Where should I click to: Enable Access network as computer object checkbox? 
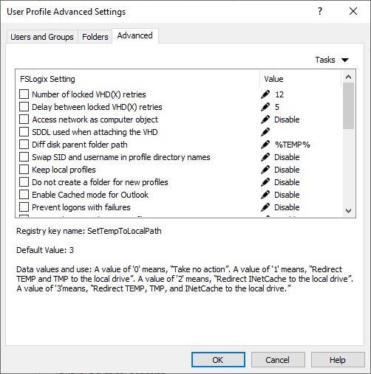click(24, 120)
